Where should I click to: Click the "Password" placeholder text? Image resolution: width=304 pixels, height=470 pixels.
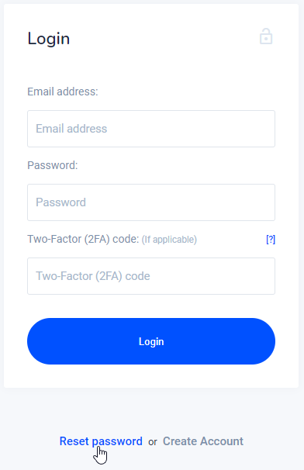60,202
